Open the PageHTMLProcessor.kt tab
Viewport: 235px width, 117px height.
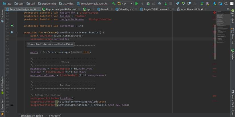click(x=155, y=9)
